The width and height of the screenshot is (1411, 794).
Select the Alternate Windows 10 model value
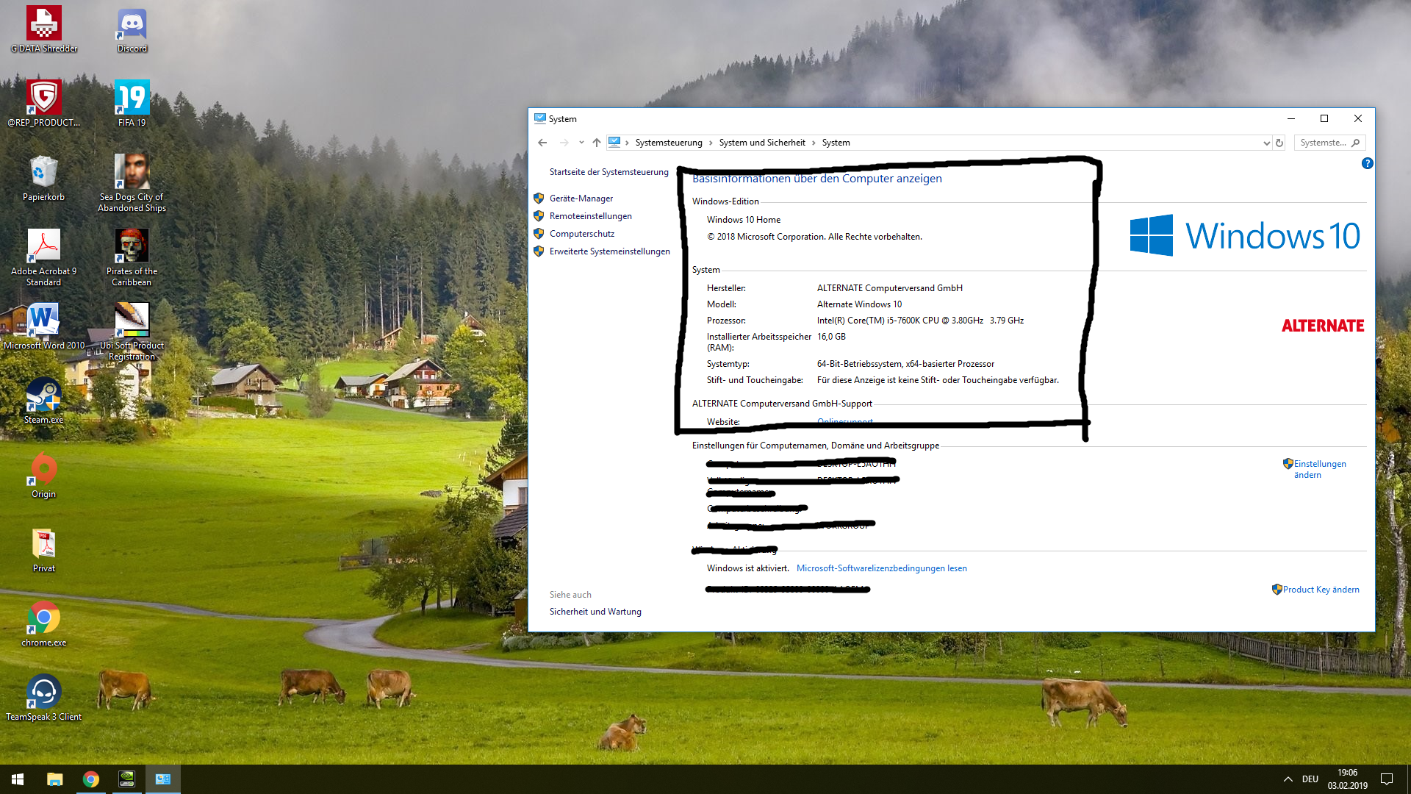point(859,304)
